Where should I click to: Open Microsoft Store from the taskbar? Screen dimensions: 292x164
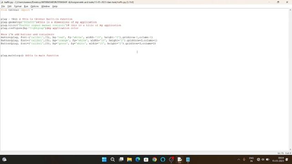coord(146,159)
